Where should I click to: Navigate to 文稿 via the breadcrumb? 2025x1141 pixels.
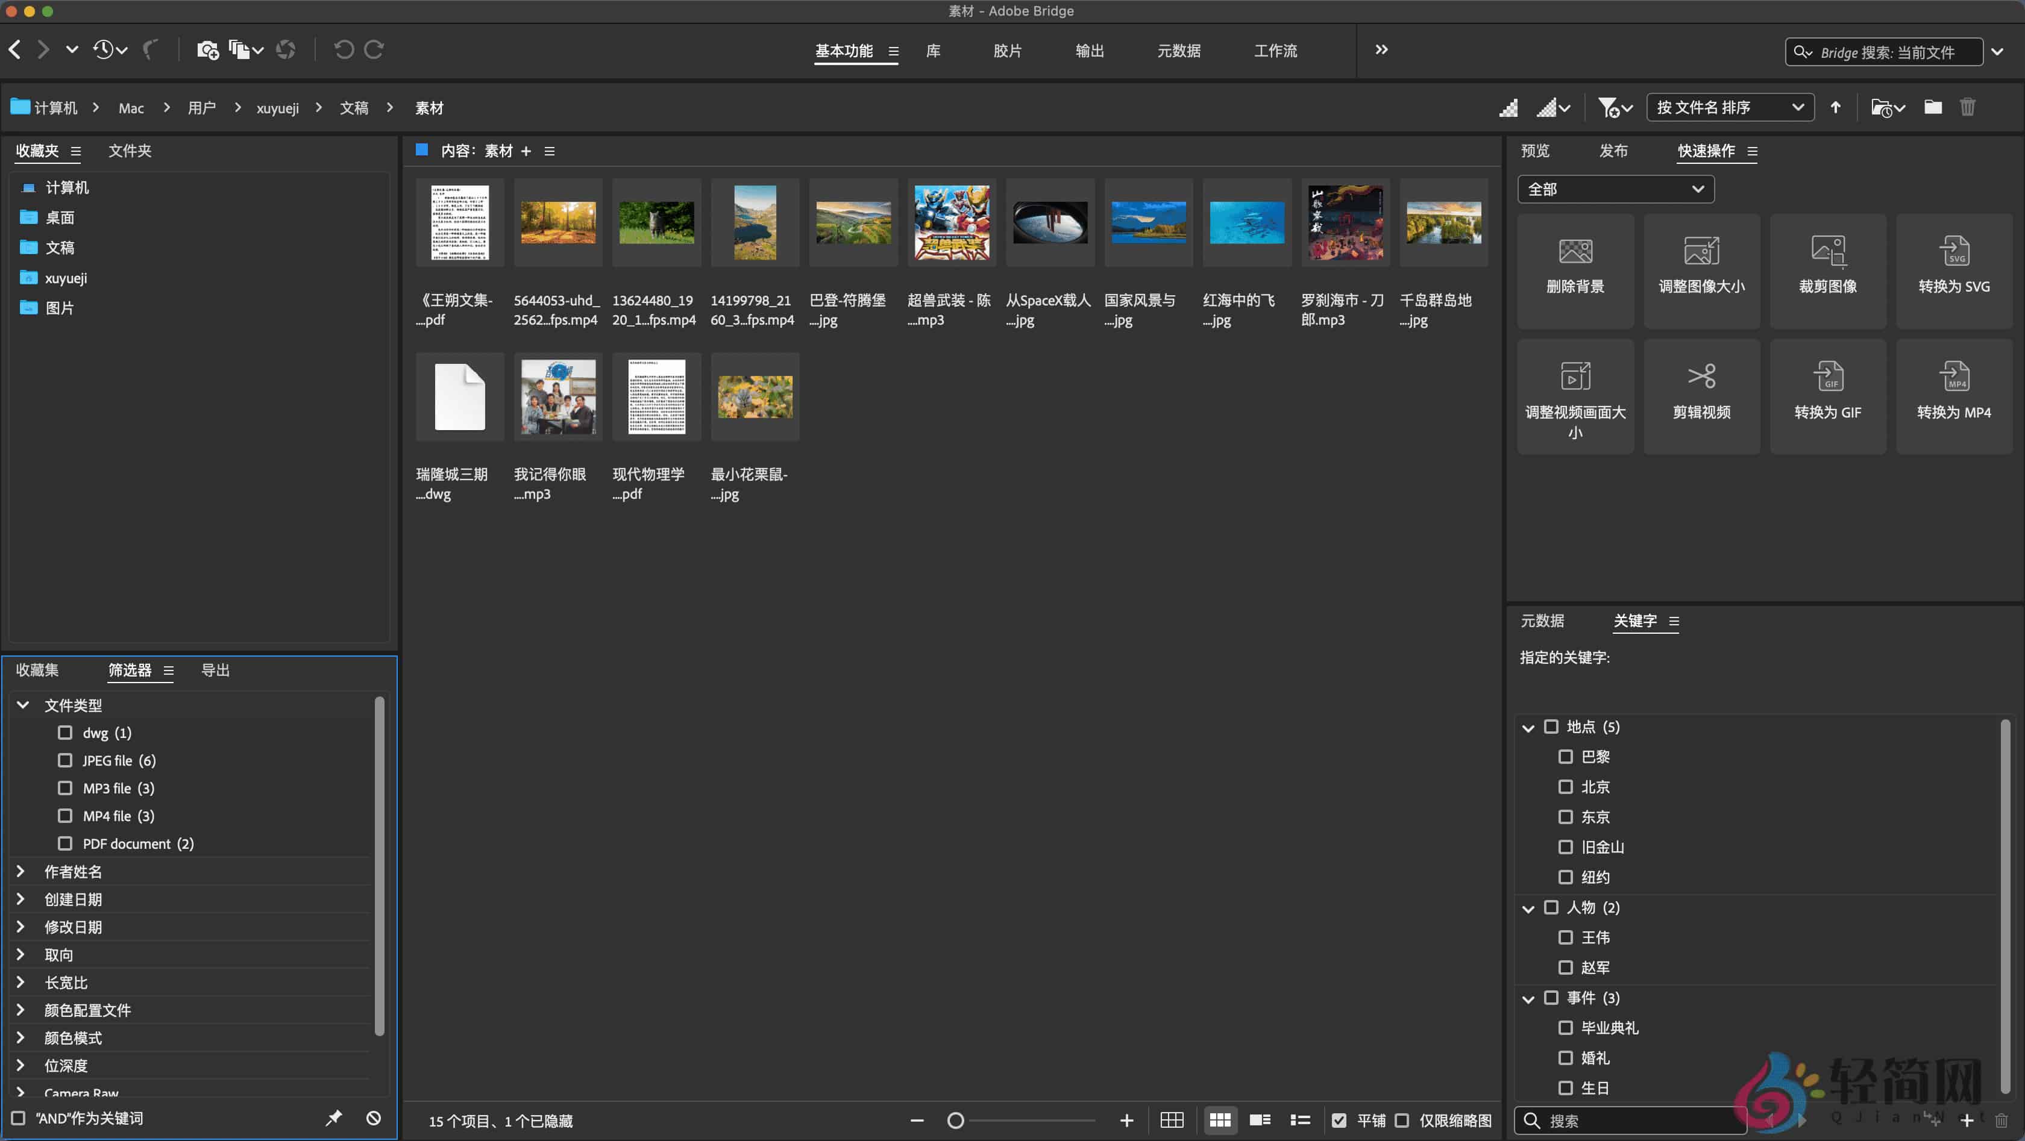click(x=354, y=107)
